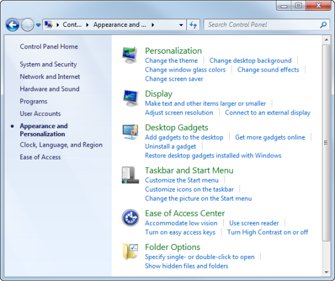Go to Network and Internet
Viewport: 335px width, 281px height.
click(50, 76)
